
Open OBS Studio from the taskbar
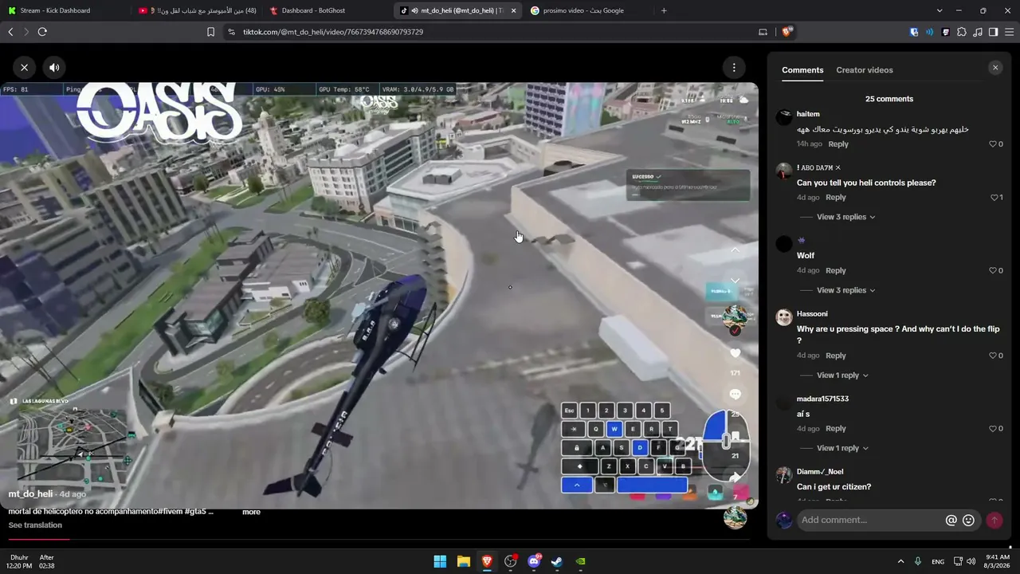click(x=511, y=561)
